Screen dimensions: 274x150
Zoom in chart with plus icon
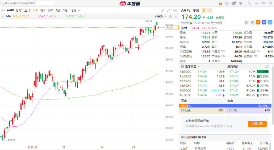click(x=171, y=16)
